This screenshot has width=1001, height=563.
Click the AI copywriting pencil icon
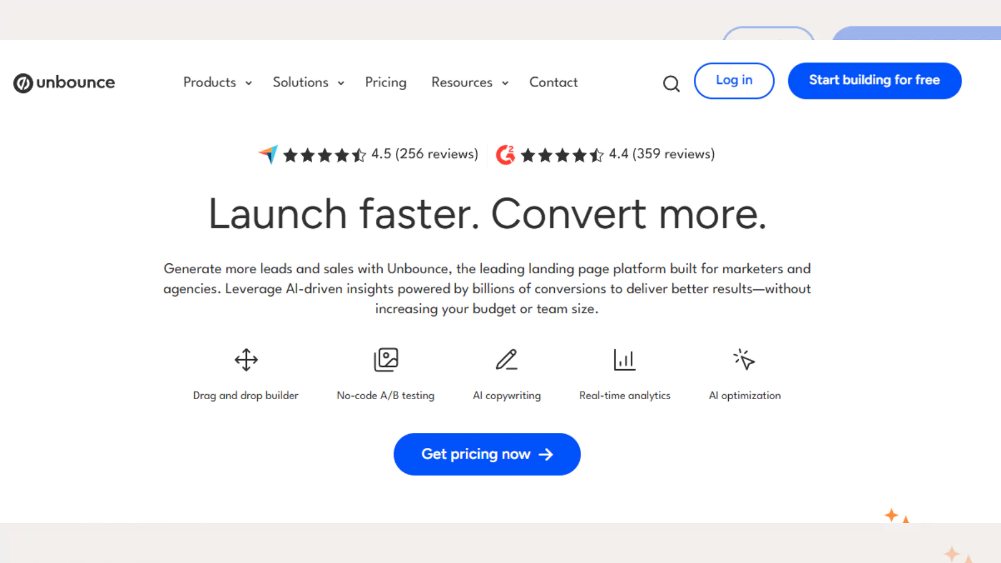(507, 360)
